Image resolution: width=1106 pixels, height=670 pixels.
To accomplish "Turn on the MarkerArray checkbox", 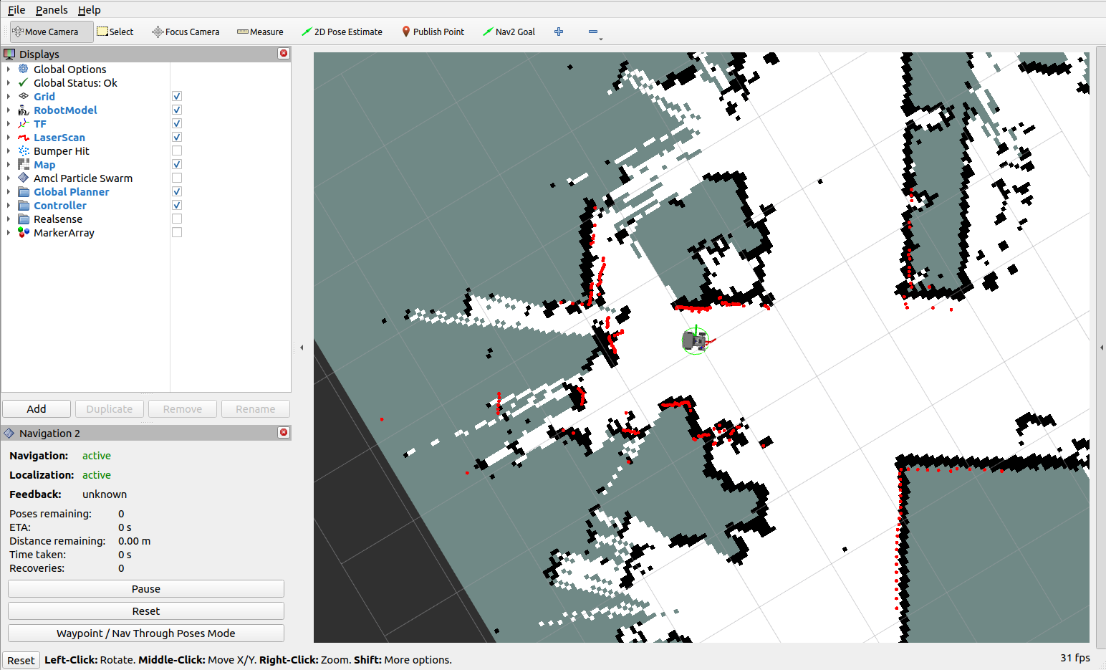I will [x=177, y=232].
